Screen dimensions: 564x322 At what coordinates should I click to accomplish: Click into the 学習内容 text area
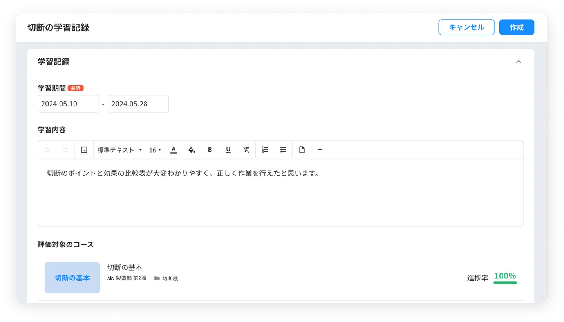(280, 193)
